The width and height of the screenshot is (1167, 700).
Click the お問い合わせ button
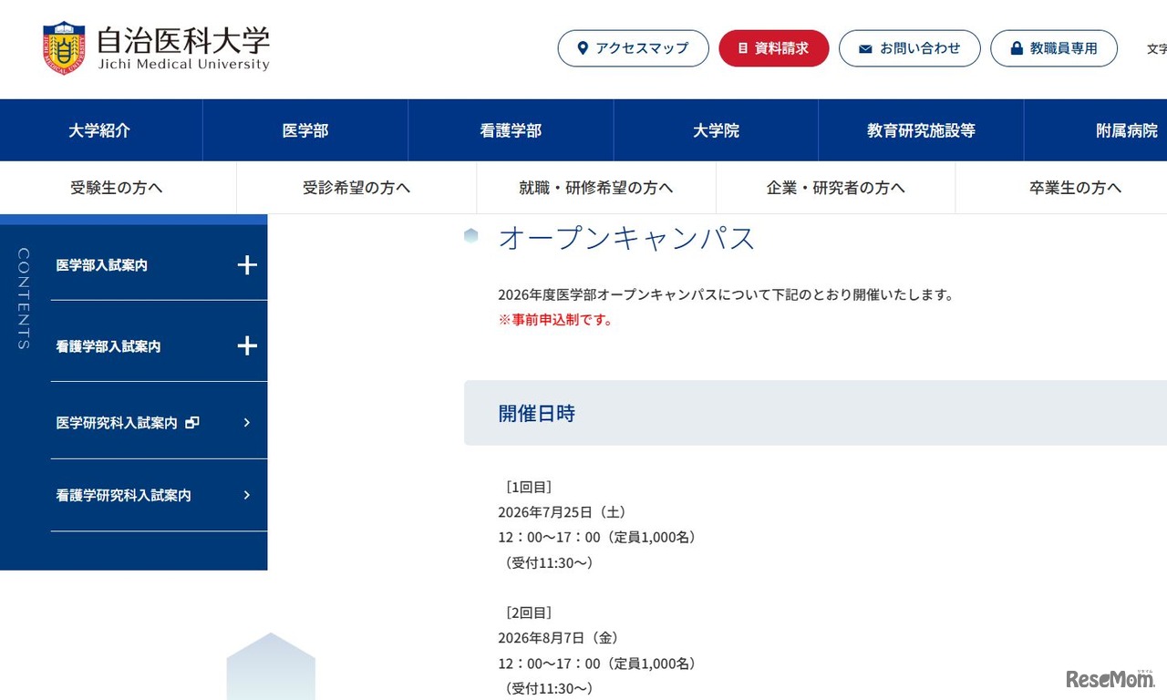pyautogui.click(x=910, y=48)
